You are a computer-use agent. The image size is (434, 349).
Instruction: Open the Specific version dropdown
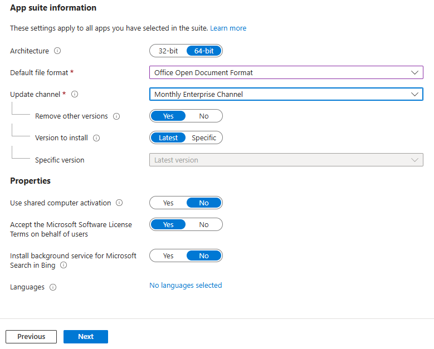(x=286, y=160)
